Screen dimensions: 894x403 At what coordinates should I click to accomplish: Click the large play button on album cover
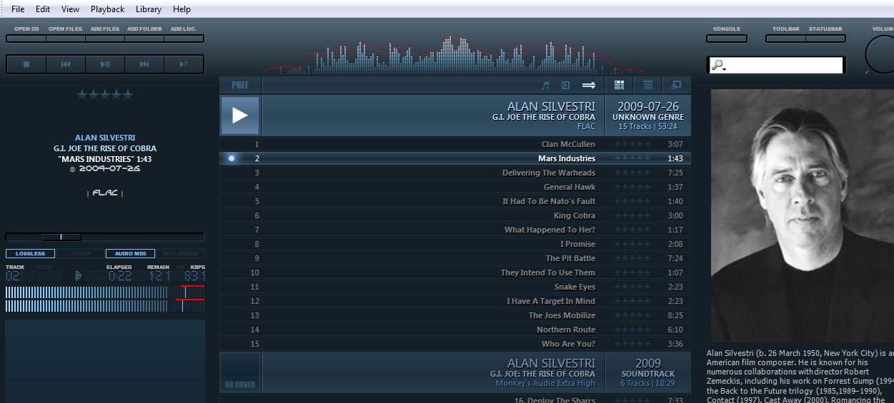[240, 116]
